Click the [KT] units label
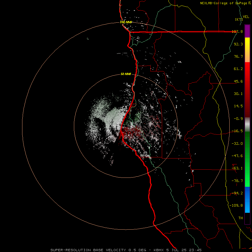Screen dimensions: 252x252 point(239,19)
